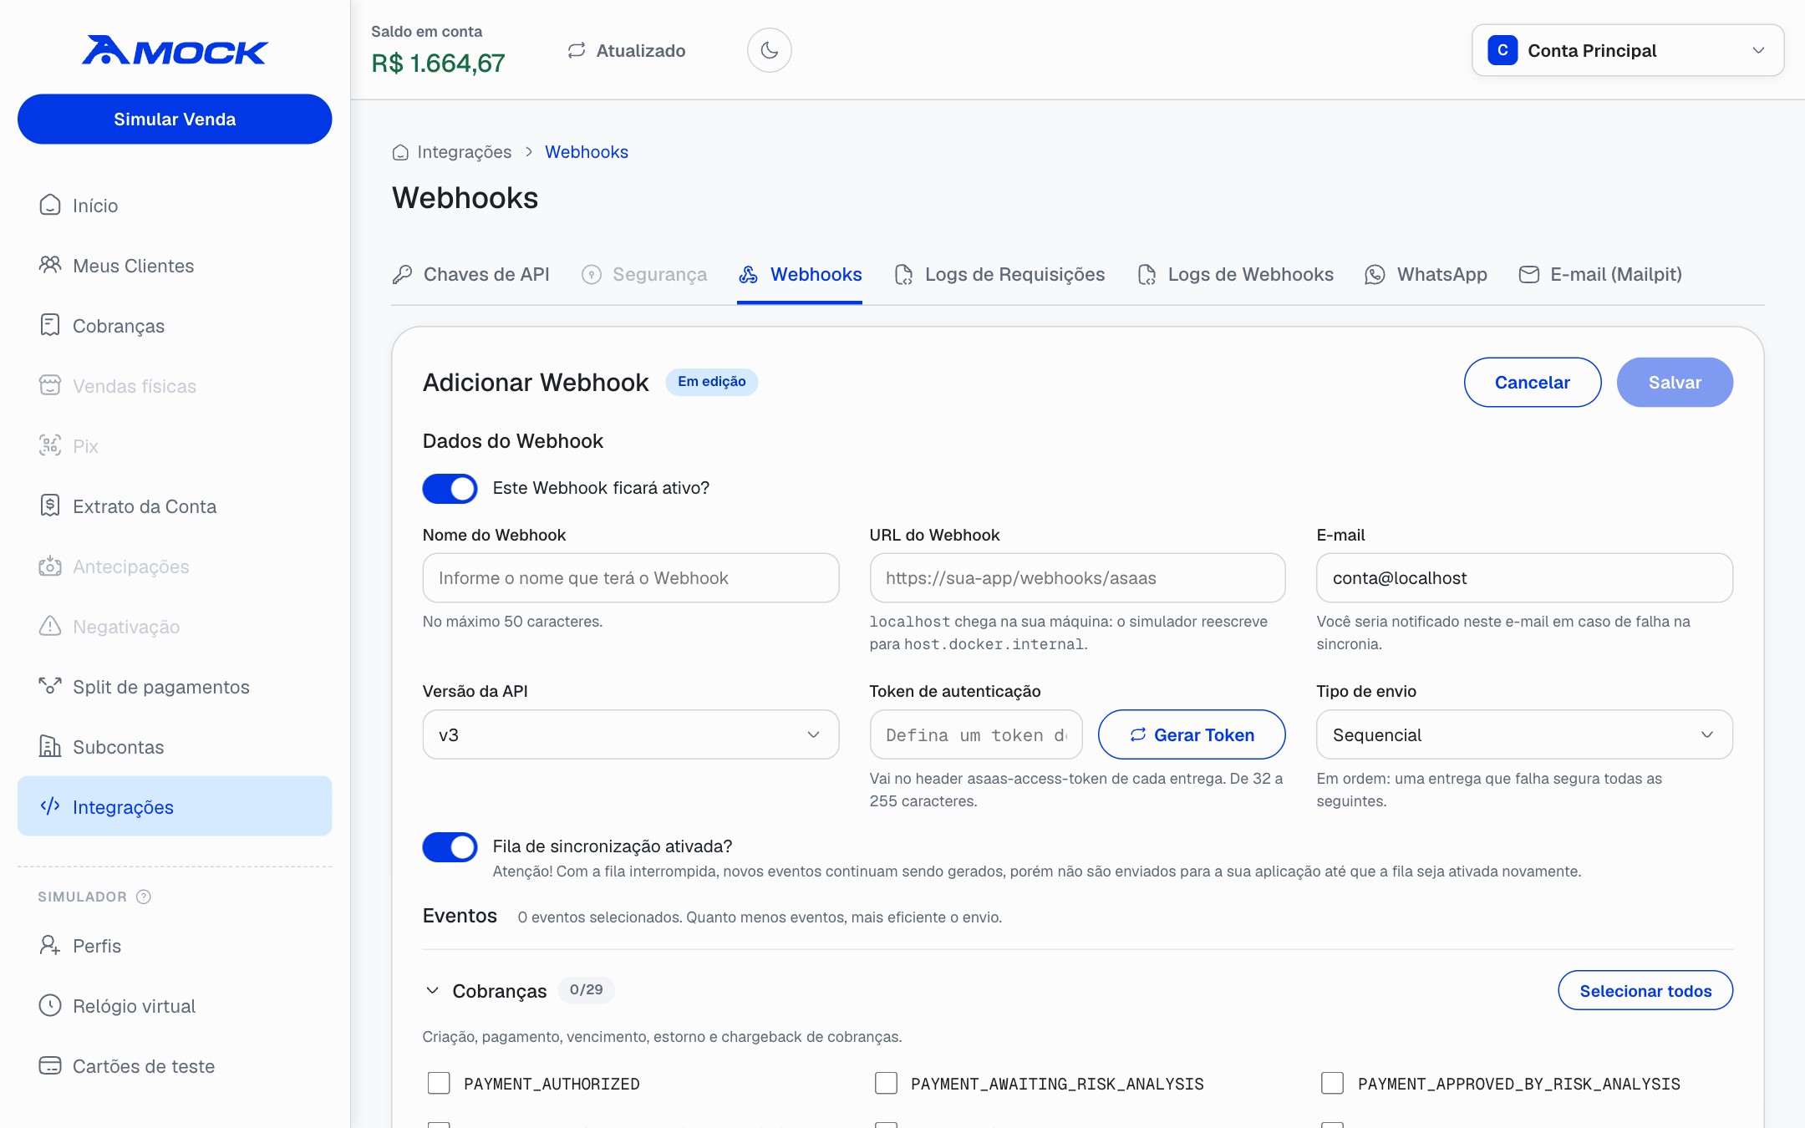The height and width of the screenshot is (1128, 1805).
Task: Click the Perfis user-plus icon
Action: pyautogui.click(x=50, y=945)
